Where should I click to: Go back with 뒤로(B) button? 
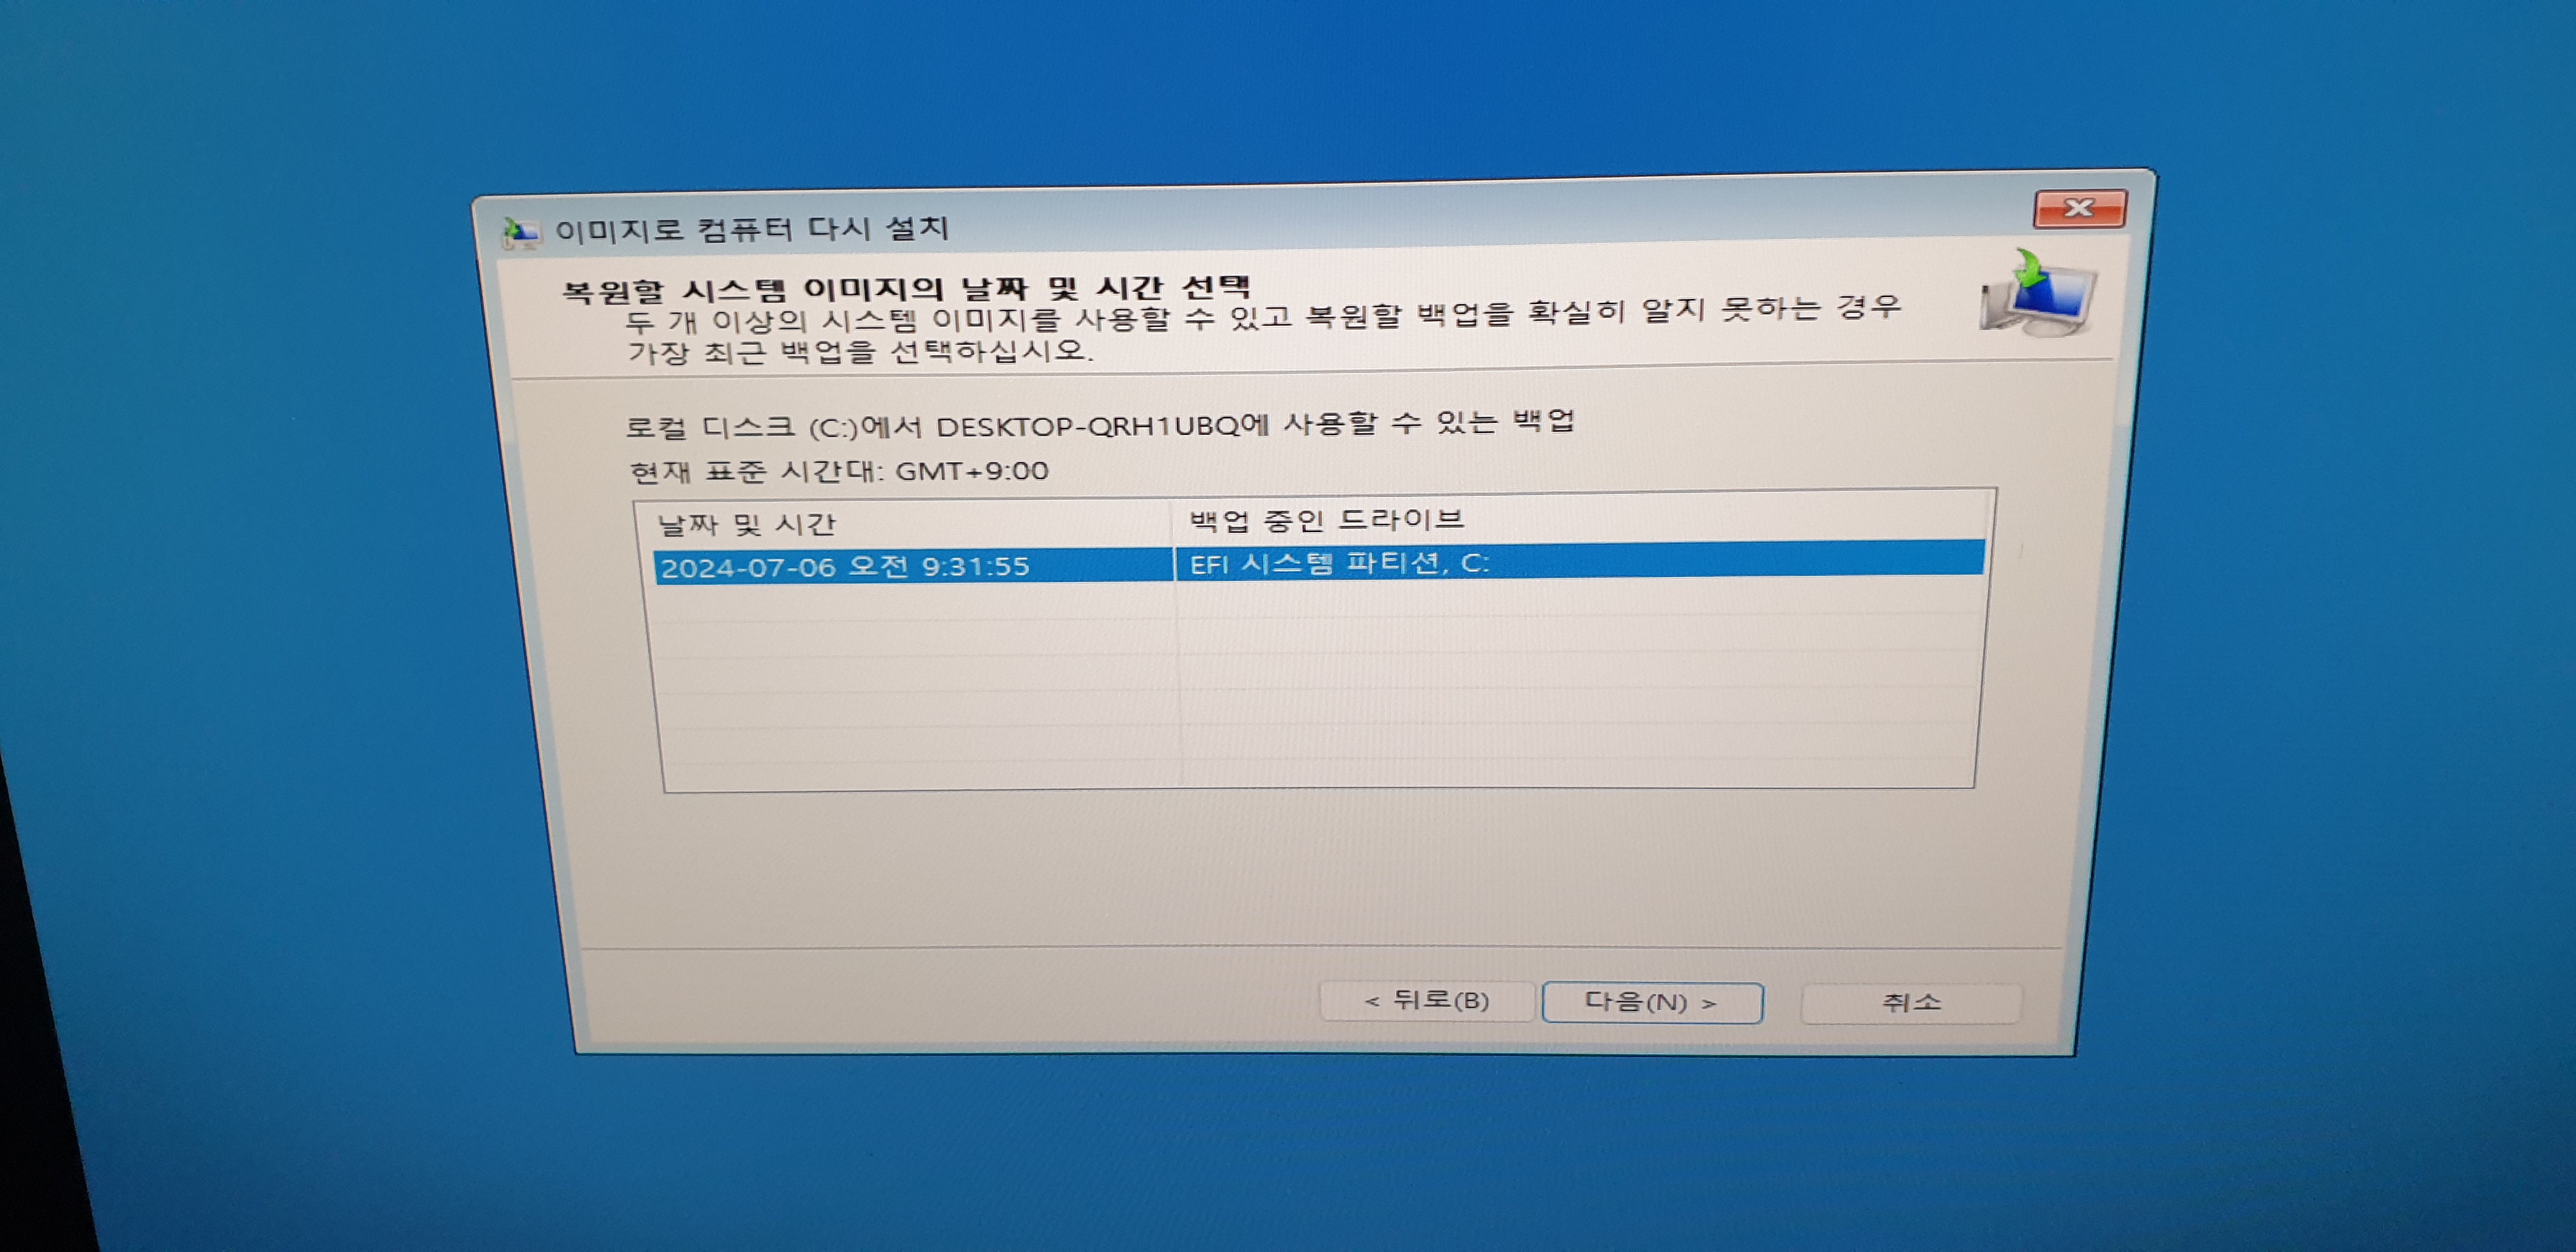(1427, 1001)
